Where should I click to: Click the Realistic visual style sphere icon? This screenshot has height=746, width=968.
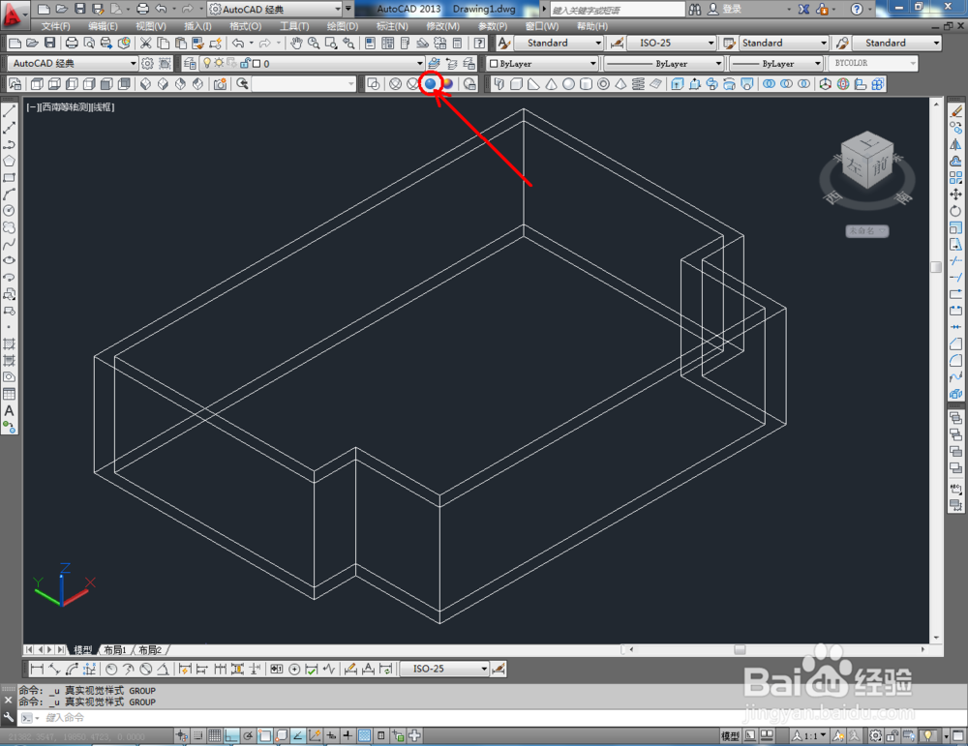coord(431,84)
